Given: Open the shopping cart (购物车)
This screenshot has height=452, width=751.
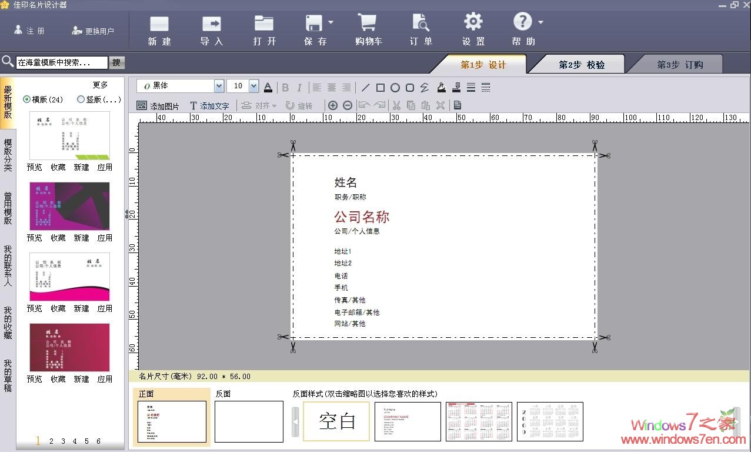Looking at the screenshot, I should coord(368,30).
